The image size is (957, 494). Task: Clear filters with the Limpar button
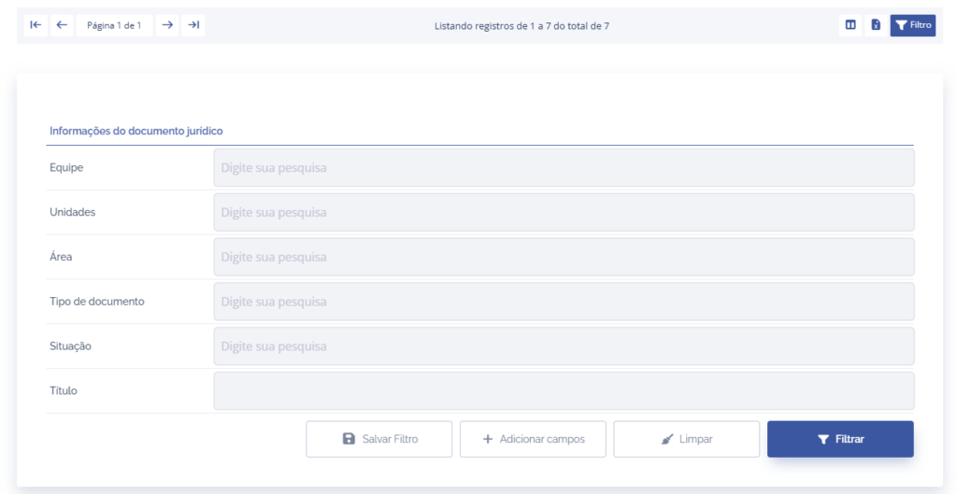[x=687, y=439]
